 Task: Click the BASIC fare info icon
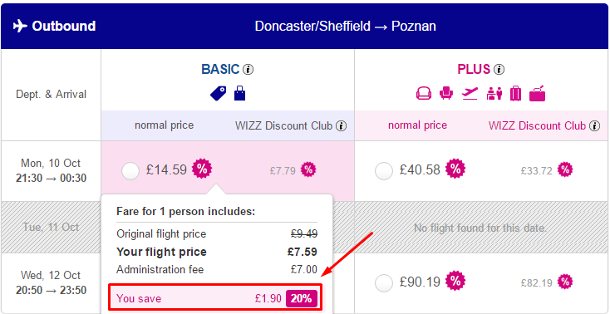(x=248, y=70)
